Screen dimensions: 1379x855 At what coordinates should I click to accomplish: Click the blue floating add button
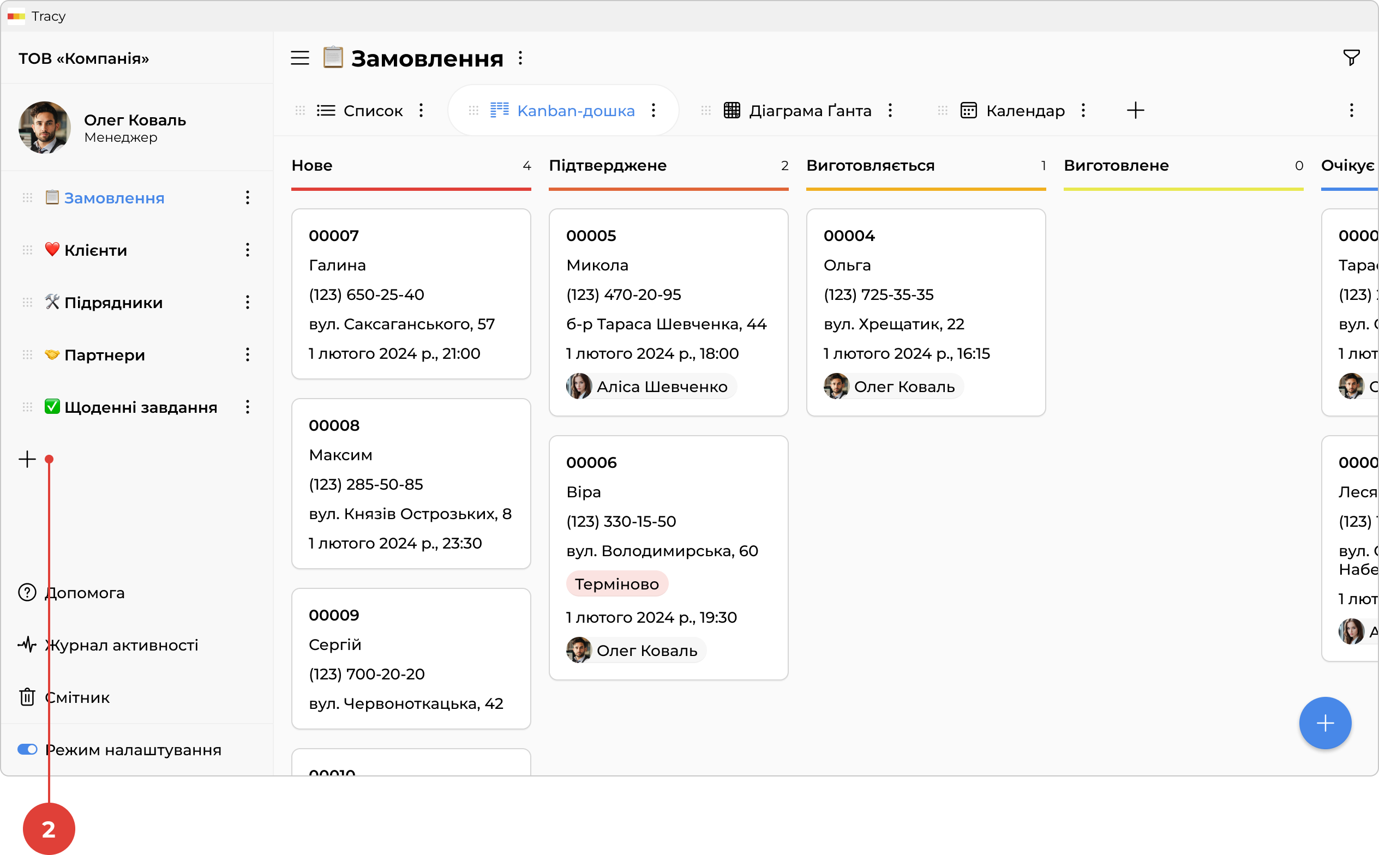pos(1324,722)
